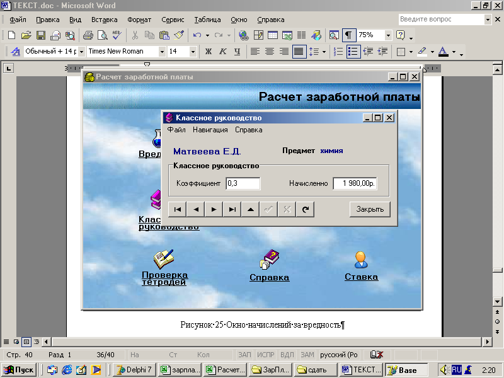This screenshot has height=378, width=504.
Task: Open the Файл menu in Word
Action: [x=18, y=20]
